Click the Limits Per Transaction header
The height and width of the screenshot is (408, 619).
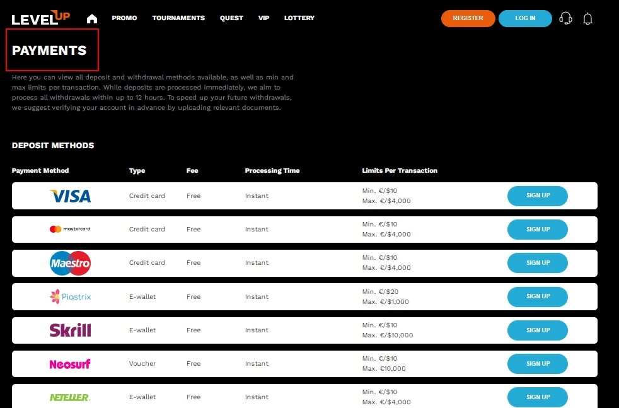(400, 171)
